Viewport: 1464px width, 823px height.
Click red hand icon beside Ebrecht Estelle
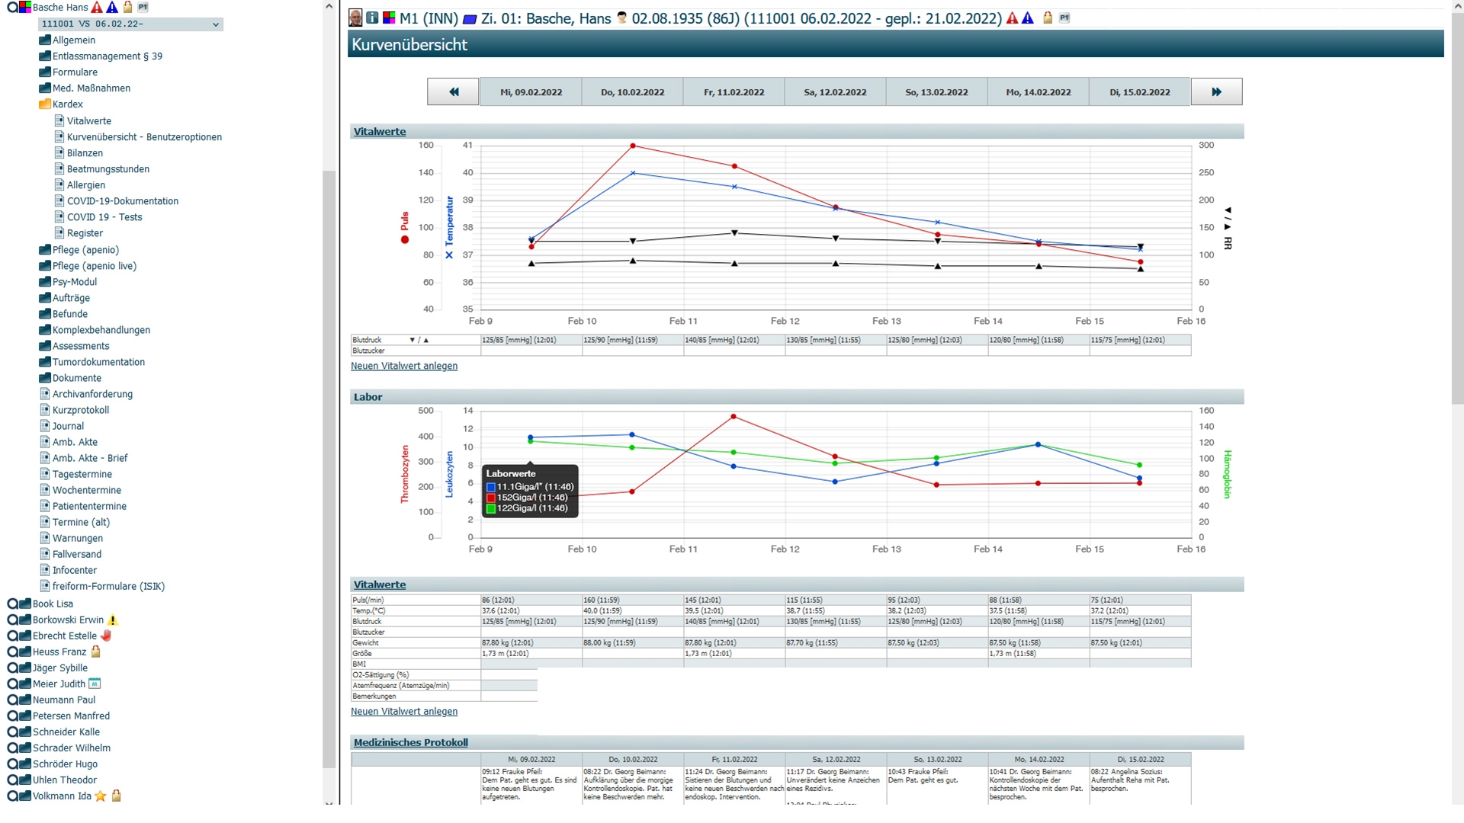tap(106, 636)
